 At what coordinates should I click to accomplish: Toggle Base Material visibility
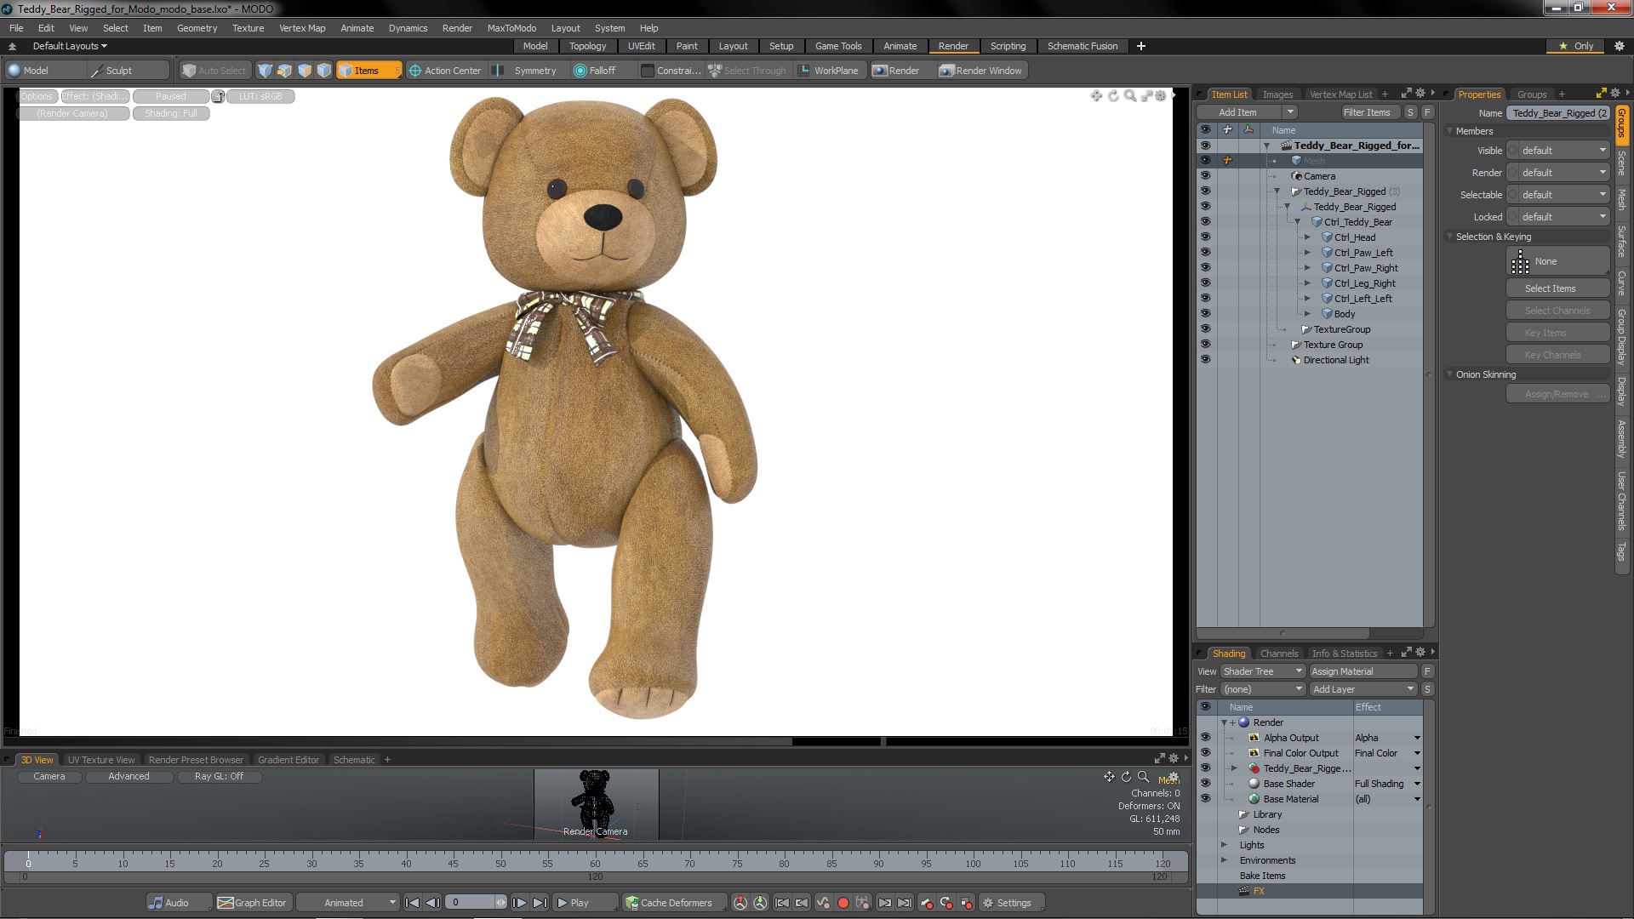click(x=1205, y=799)
